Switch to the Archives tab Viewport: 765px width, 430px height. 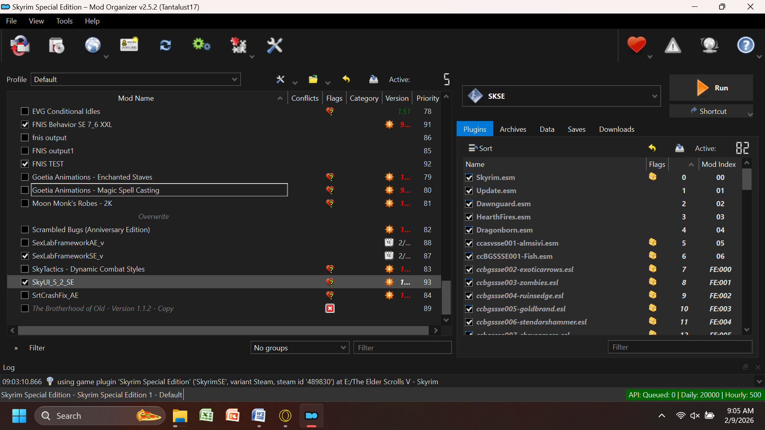513,129
